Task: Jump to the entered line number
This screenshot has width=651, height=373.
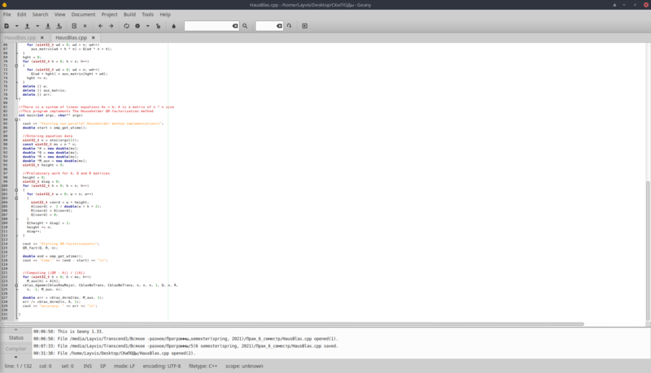Action: tap(290, 26)
